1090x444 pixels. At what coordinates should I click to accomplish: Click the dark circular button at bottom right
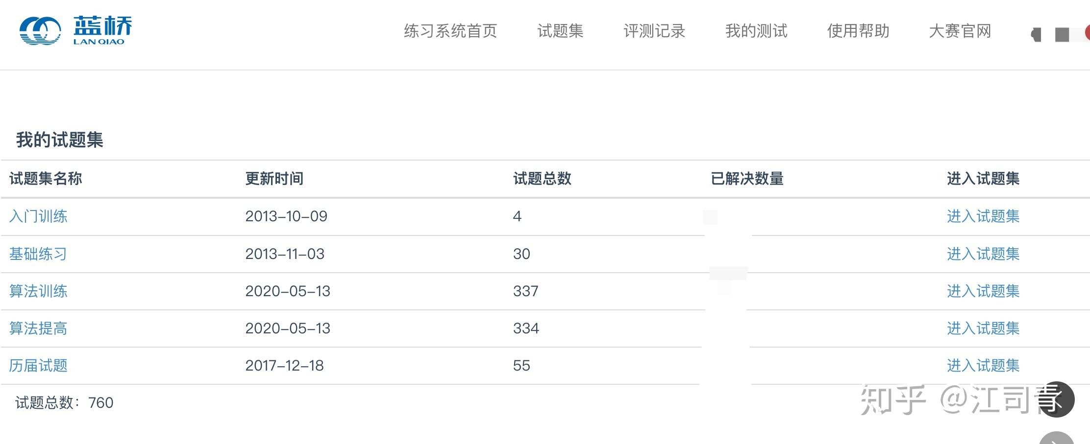coord(1056,399)
